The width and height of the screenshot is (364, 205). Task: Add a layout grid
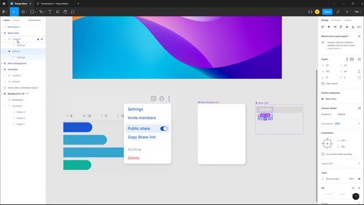tap(359, 163)
